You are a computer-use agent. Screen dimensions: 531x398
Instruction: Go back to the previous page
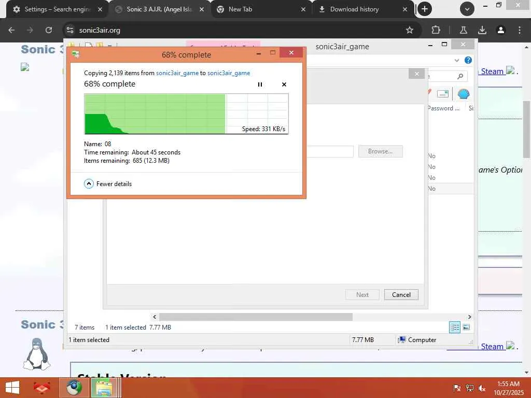(x=11, y=30)
